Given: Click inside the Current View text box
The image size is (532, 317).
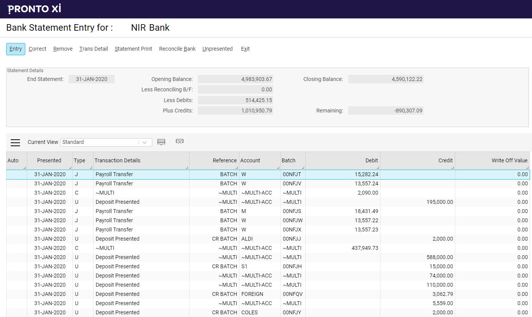Looking at the screenshot, I should (100, 142).
